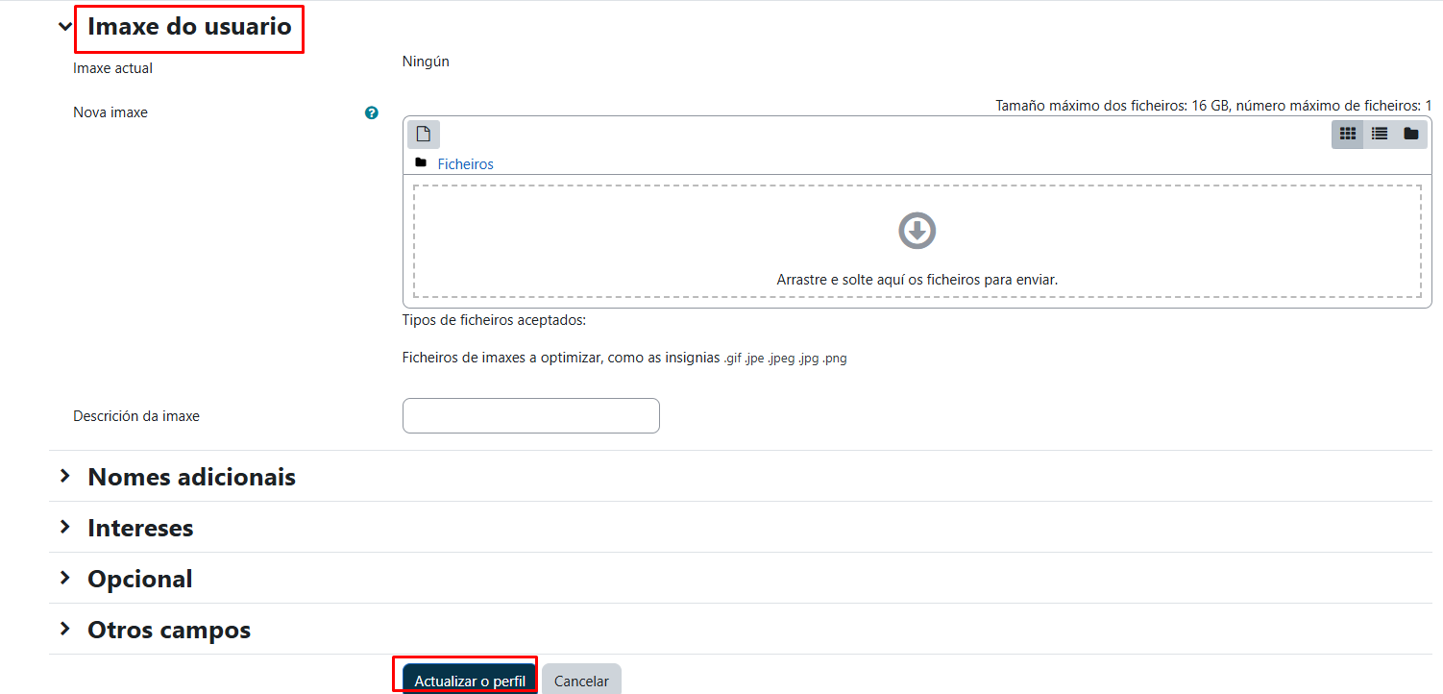Expand the Opcional section

point(65,578)
